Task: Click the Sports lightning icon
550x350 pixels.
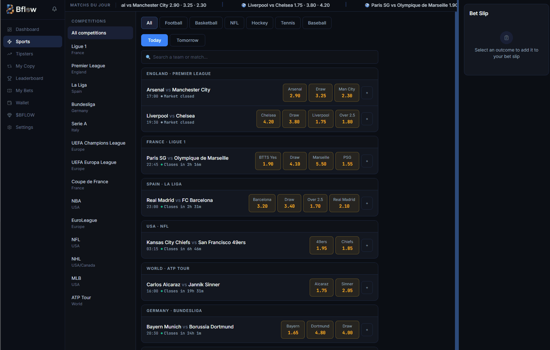Action: point(9,42)
